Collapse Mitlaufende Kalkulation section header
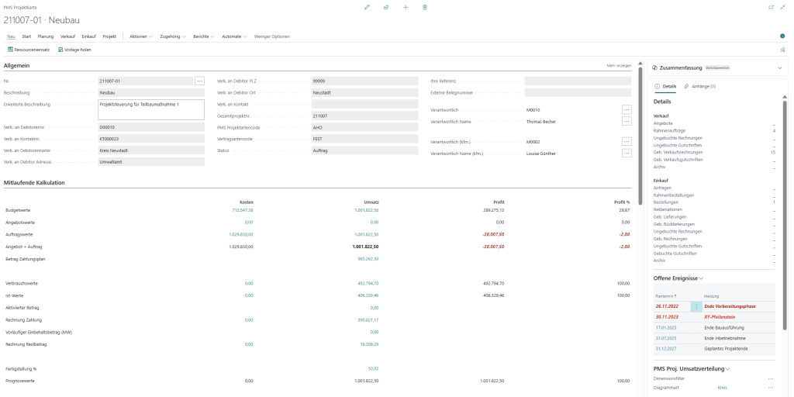Image resolution: width=794 pixels, height=397 pixels. click(x=34, y=182)
